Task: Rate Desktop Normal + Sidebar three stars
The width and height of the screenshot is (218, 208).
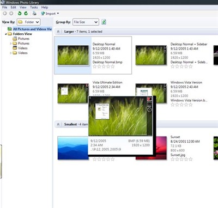Action: [181, 66]
